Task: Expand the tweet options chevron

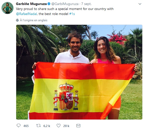Action: [140, 4]
